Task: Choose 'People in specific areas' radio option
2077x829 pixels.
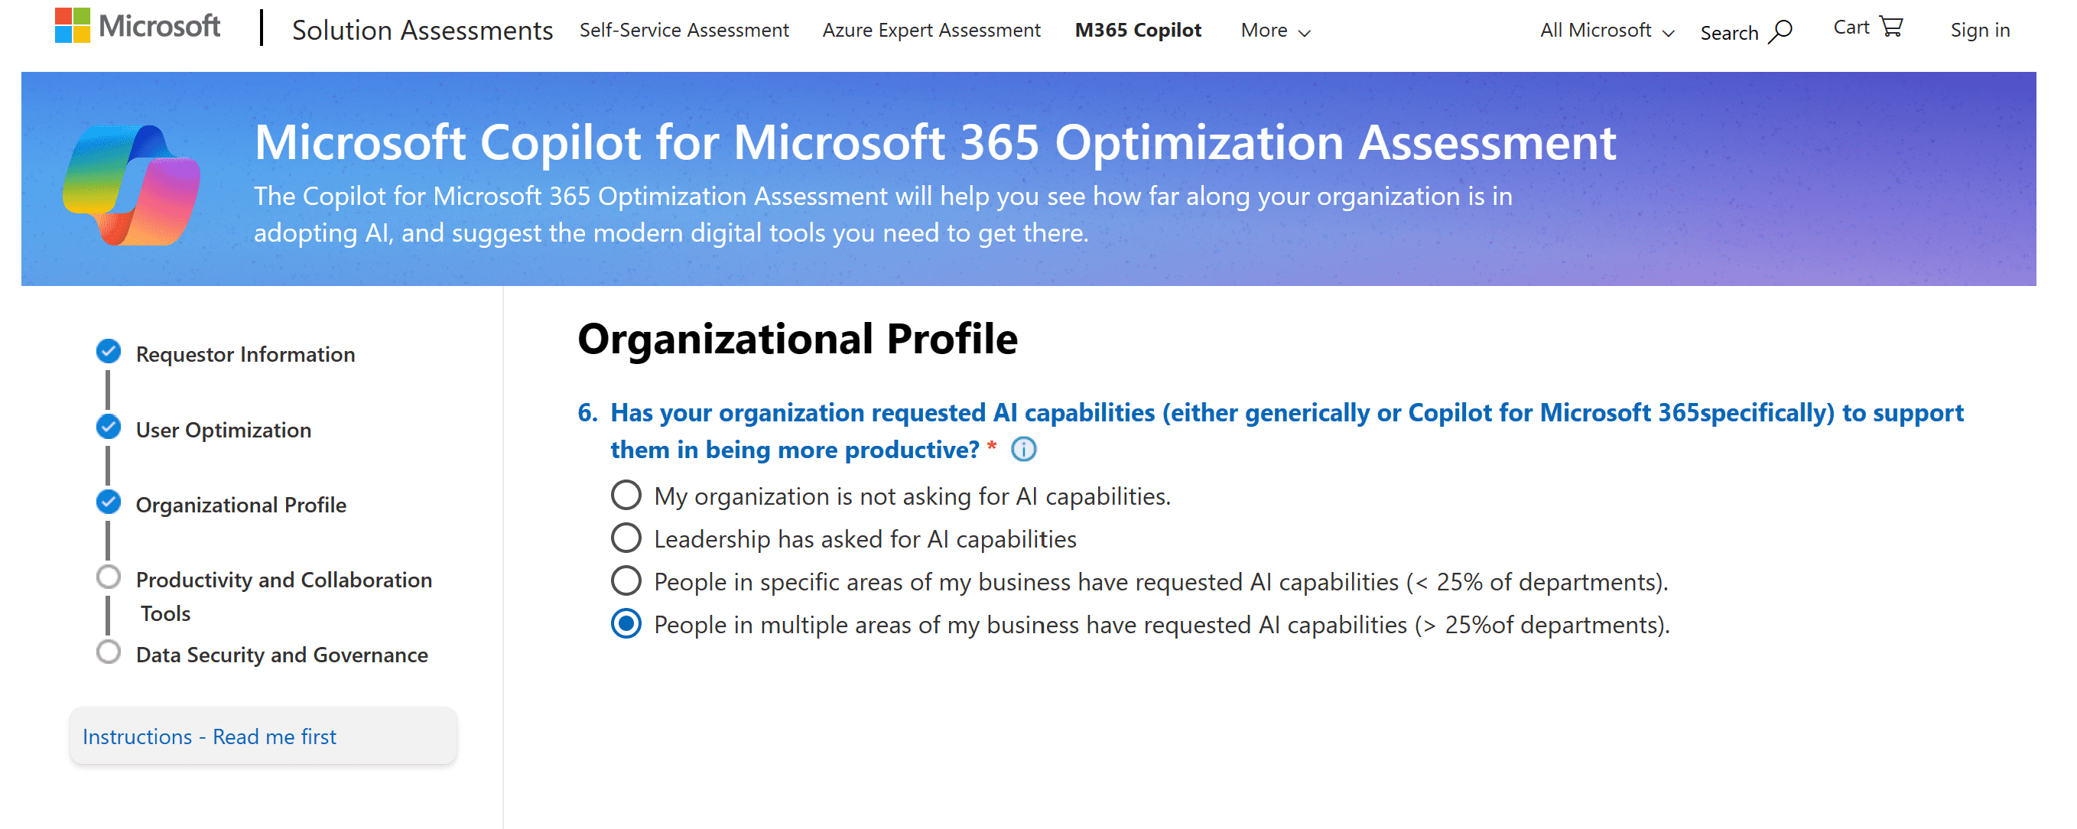Action: (x=626, y=580)
